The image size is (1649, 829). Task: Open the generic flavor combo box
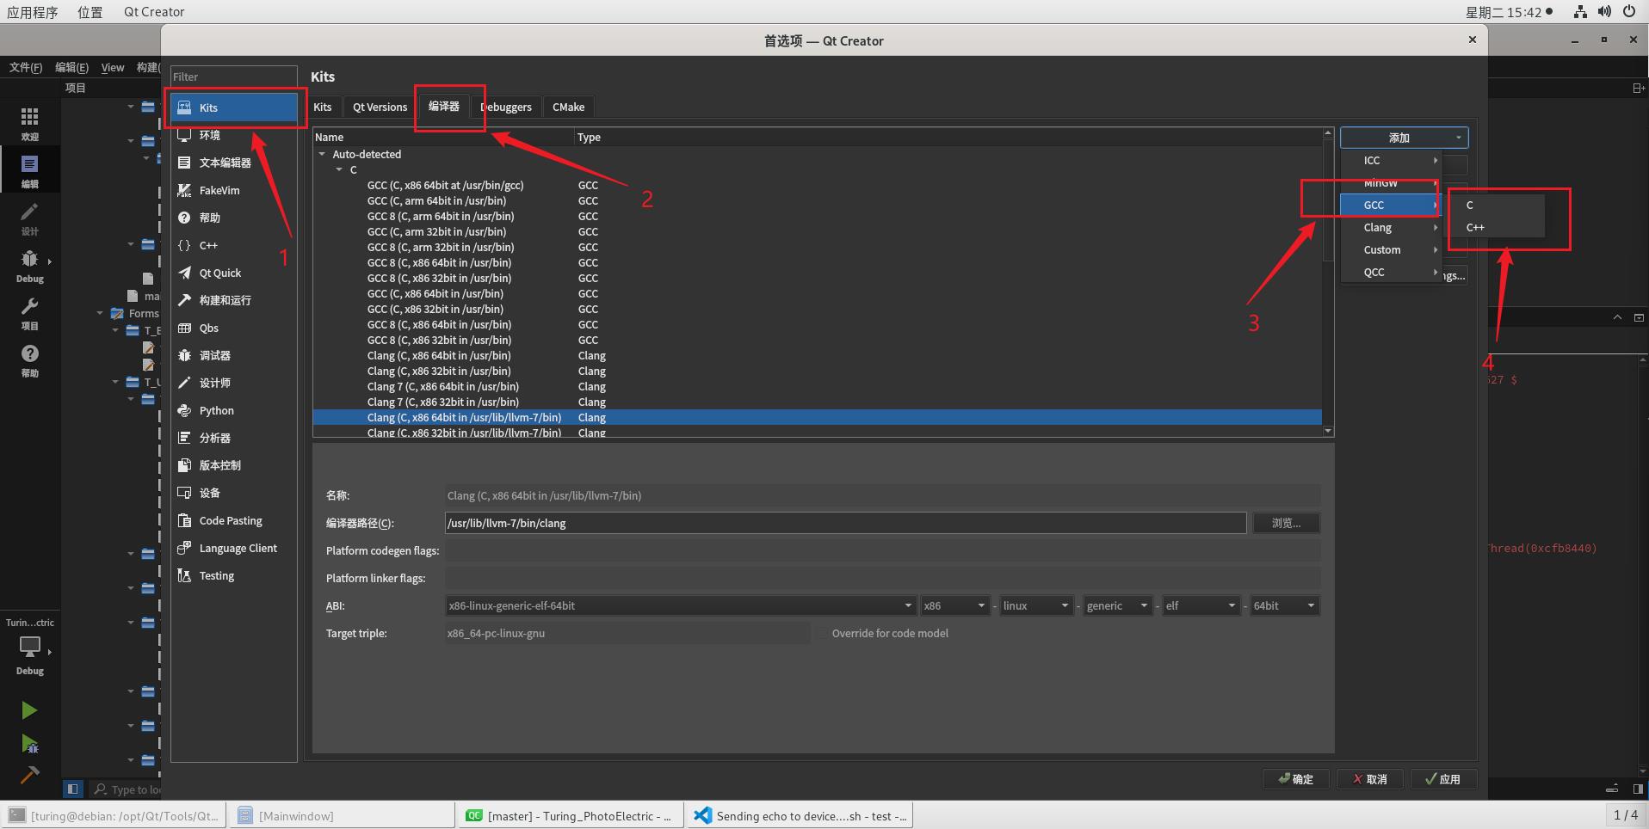[x=1117, y=605]
